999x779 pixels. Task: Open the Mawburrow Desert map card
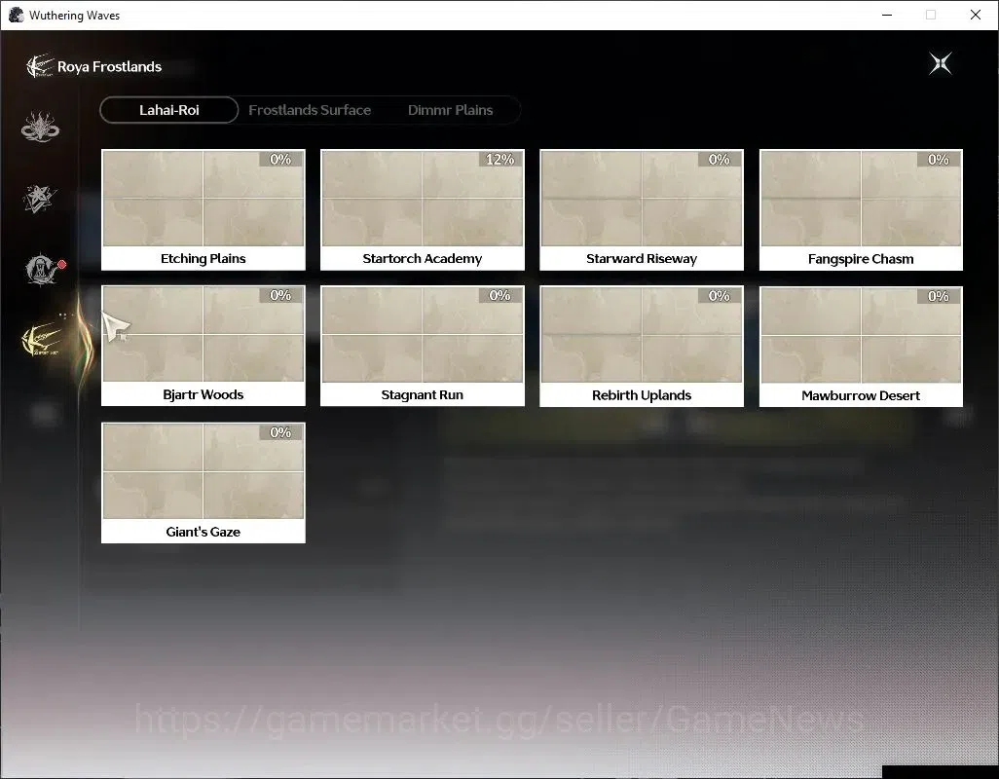pos(861,347)
